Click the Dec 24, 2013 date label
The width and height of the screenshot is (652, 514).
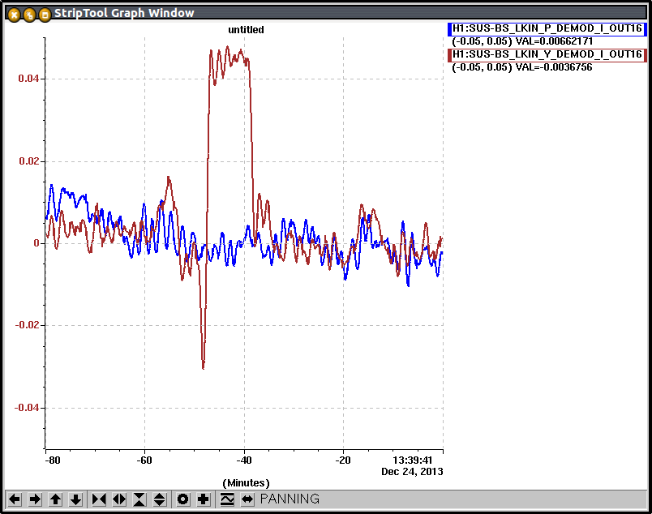pos(412,472)
